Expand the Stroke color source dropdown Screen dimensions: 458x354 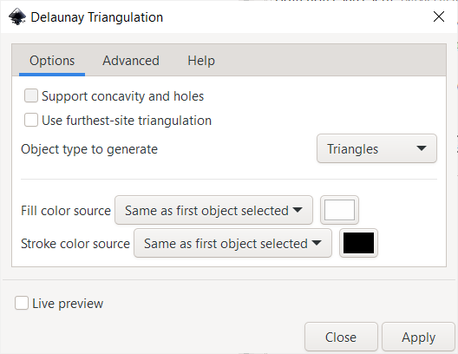[232, 243]
